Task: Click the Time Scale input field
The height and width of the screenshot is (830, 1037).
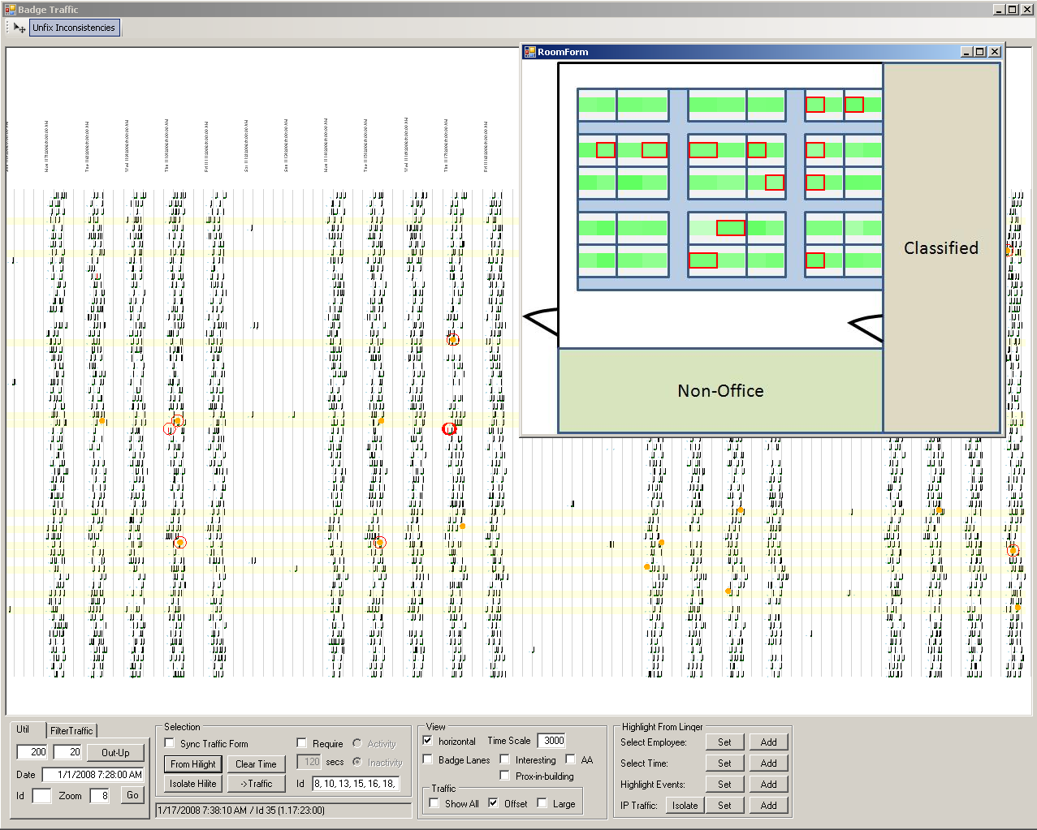Action: (x=551, y=740)
